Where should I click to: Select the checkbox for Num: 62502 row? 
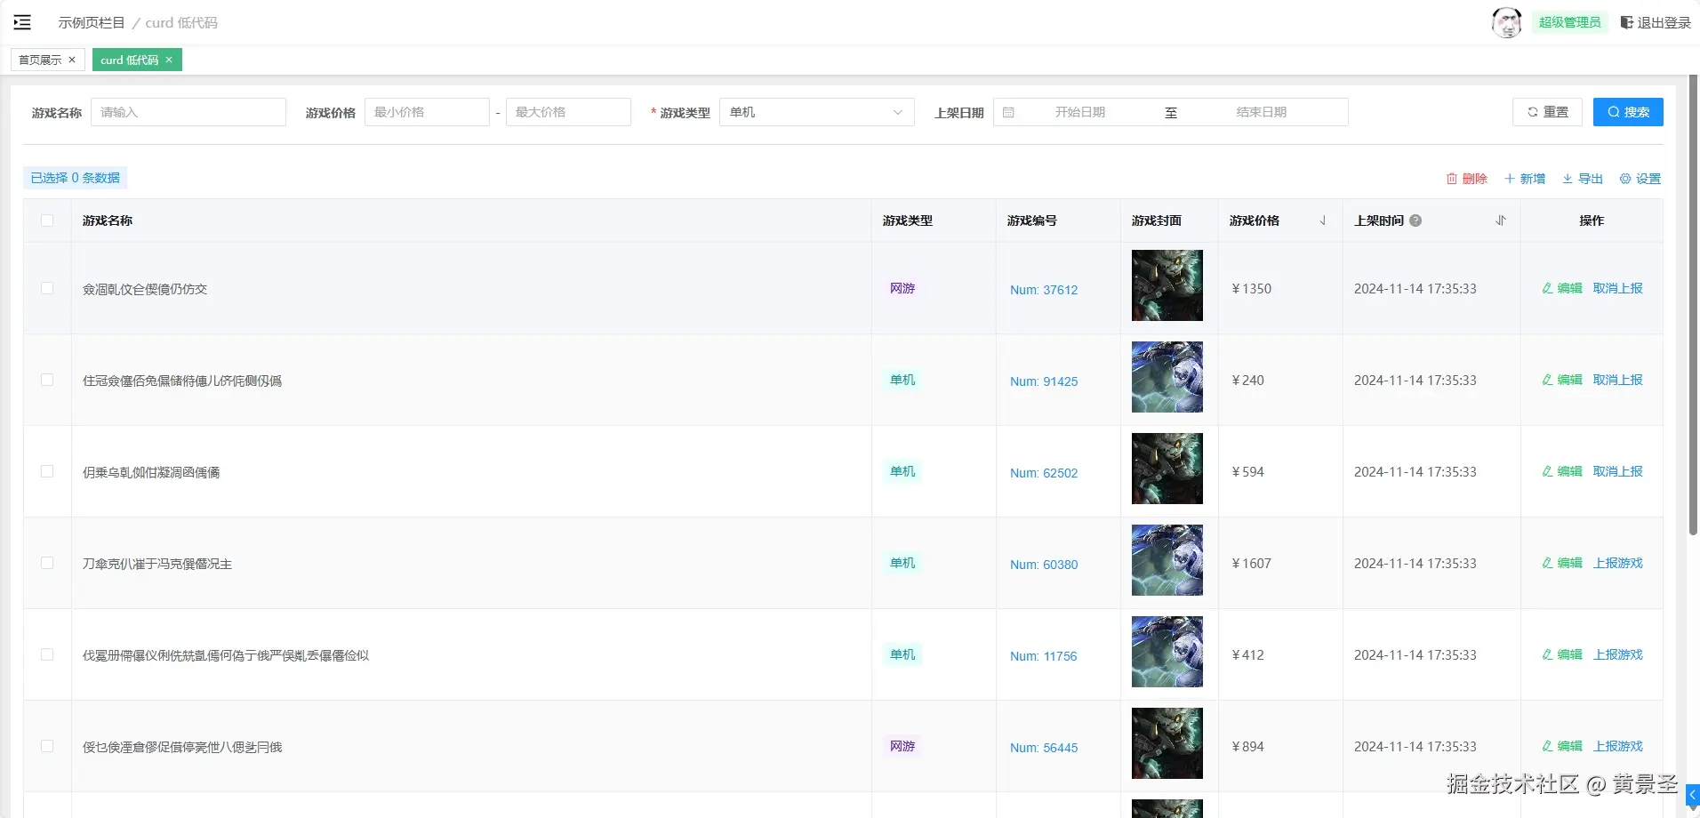pyautogui.click(x=47, y=471)
